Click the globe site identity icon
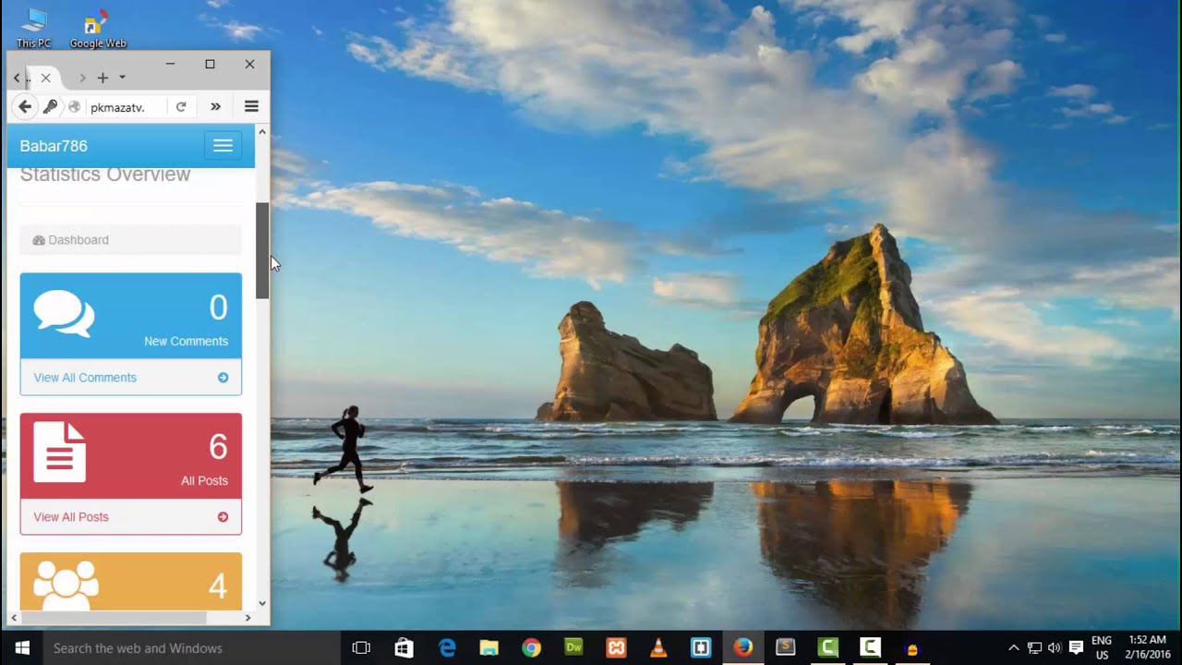The width and height of the screenshot is (1182, 665). [74, 107]
